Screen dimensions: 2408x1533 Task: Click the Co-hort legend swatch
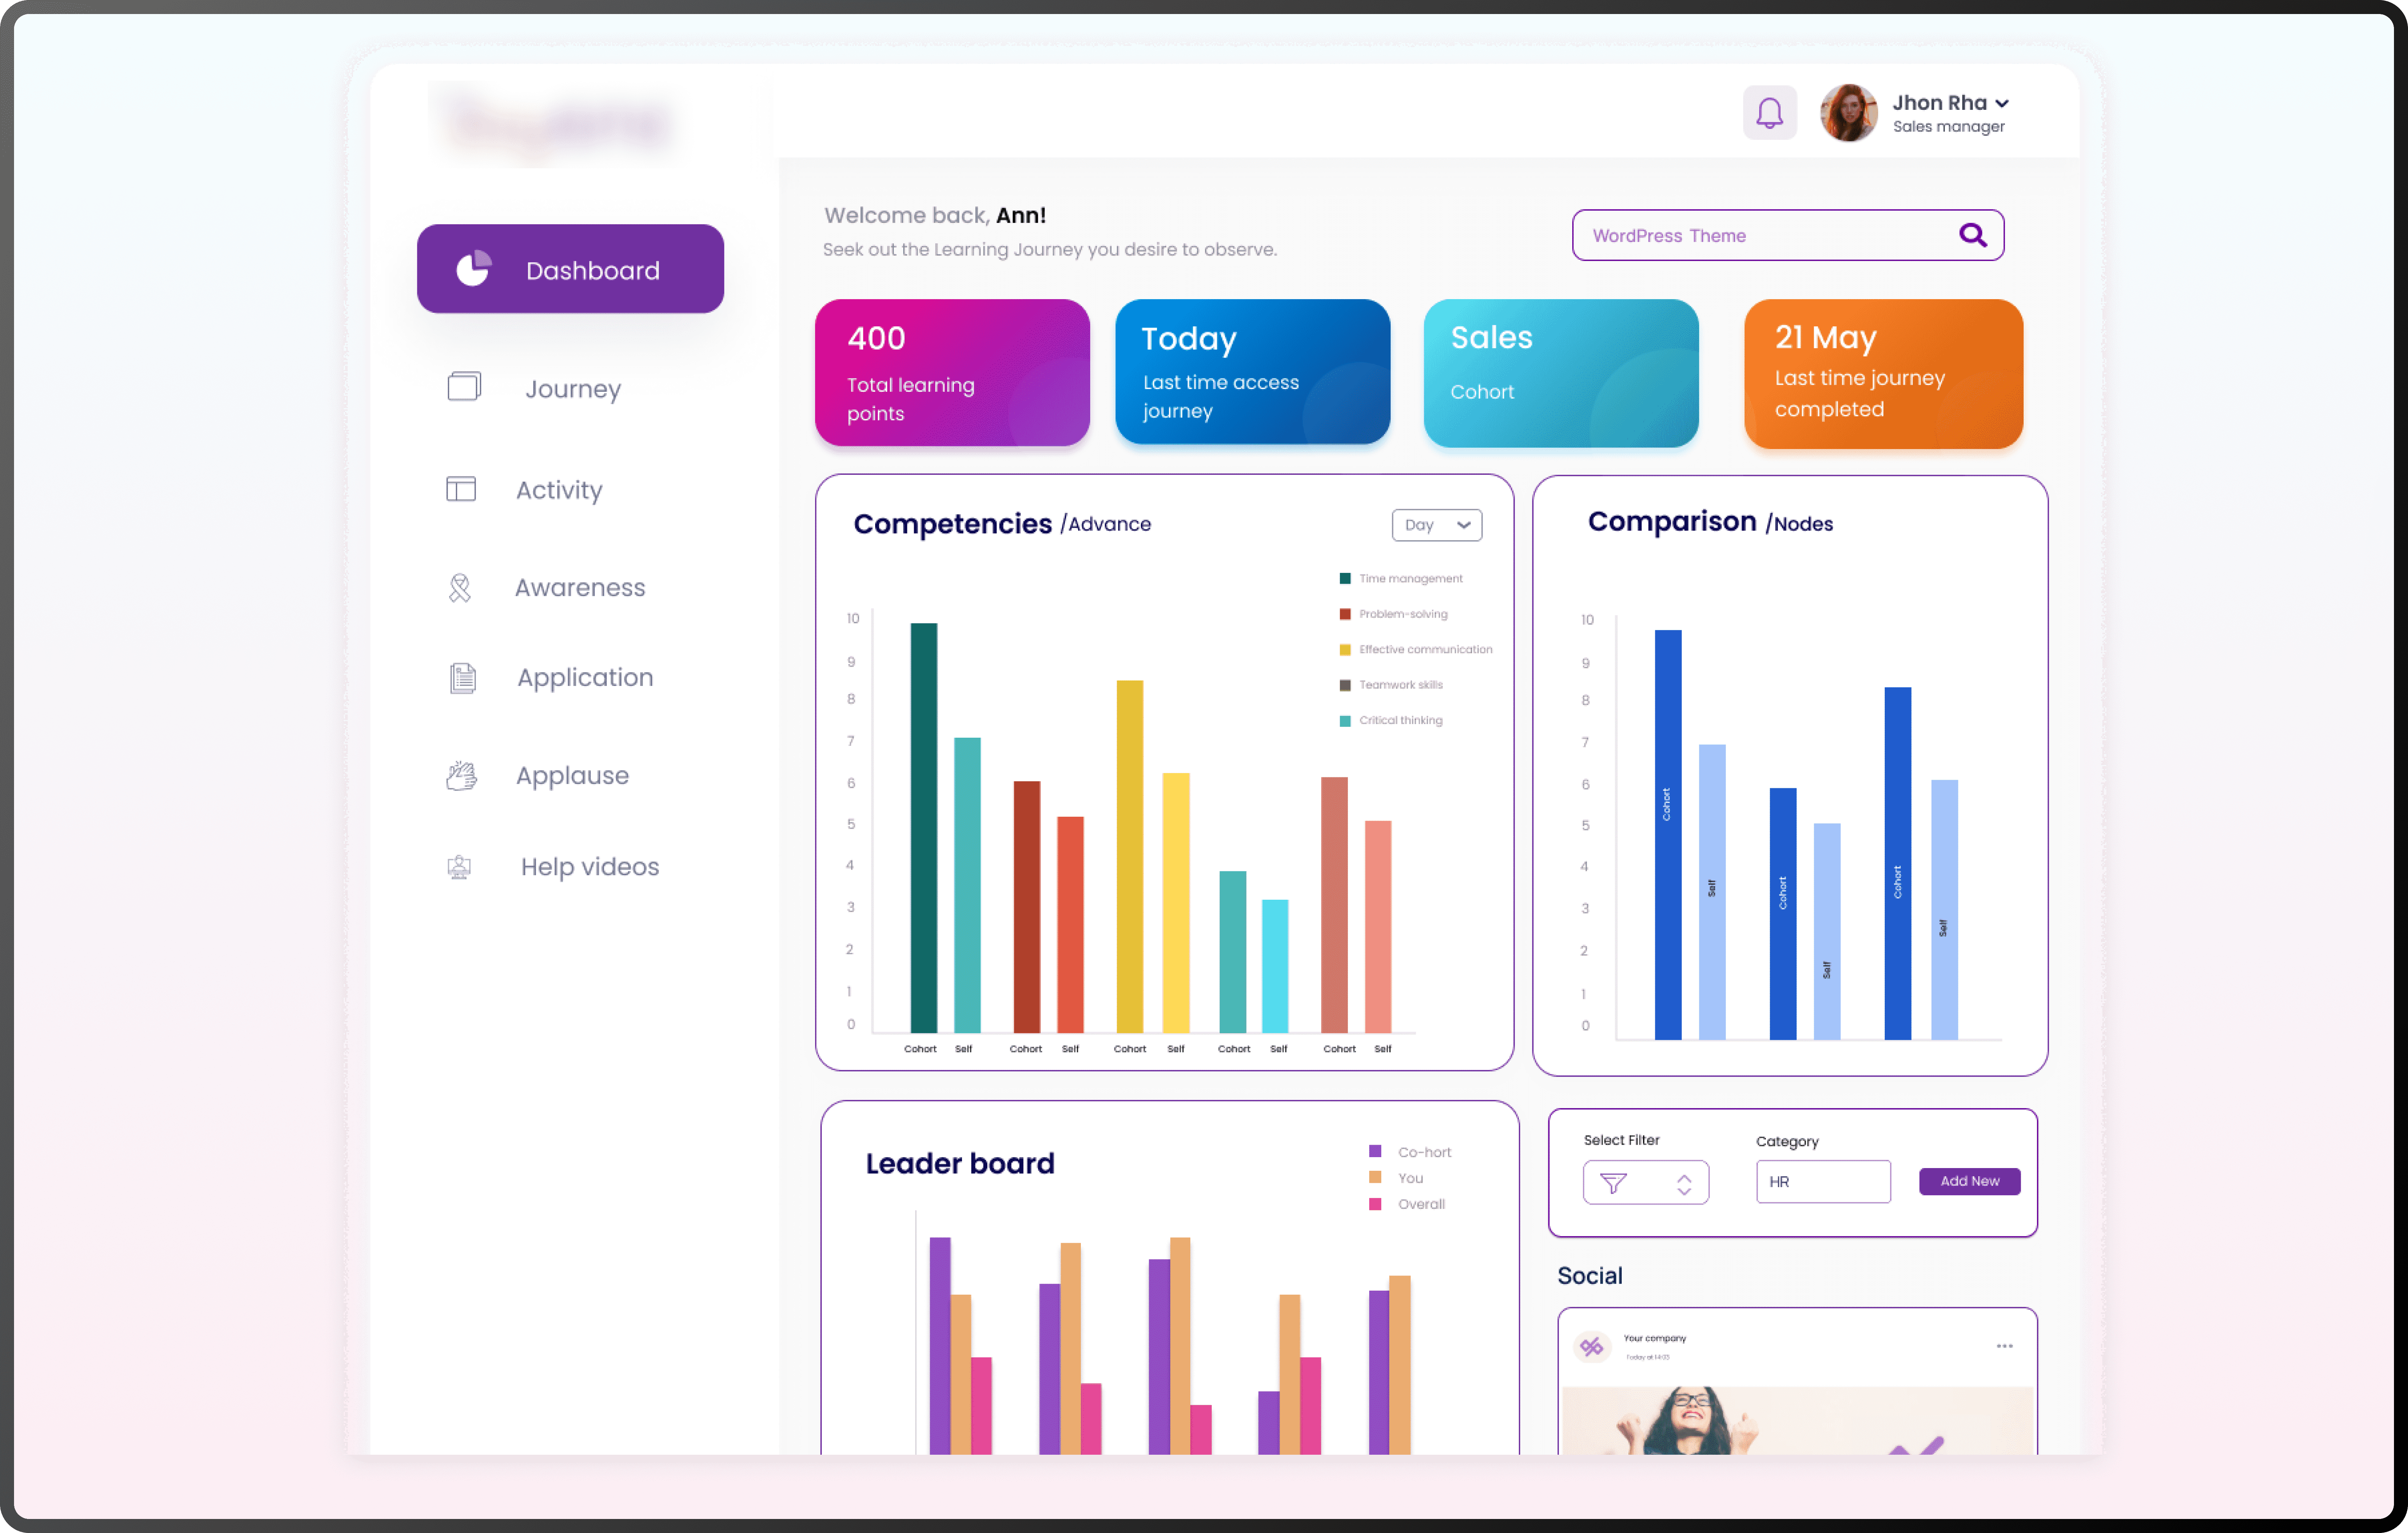1375,1151
